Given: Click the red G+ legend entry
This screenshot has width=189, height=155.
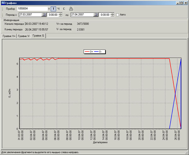Looking at the screenshot, I should [x=89, y=51].
